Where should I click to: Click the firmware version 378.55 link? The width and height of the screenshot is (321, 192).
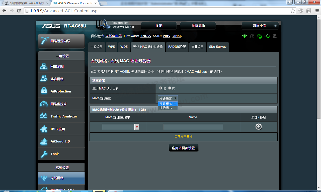pyautogui.click(x=146, y=36)
